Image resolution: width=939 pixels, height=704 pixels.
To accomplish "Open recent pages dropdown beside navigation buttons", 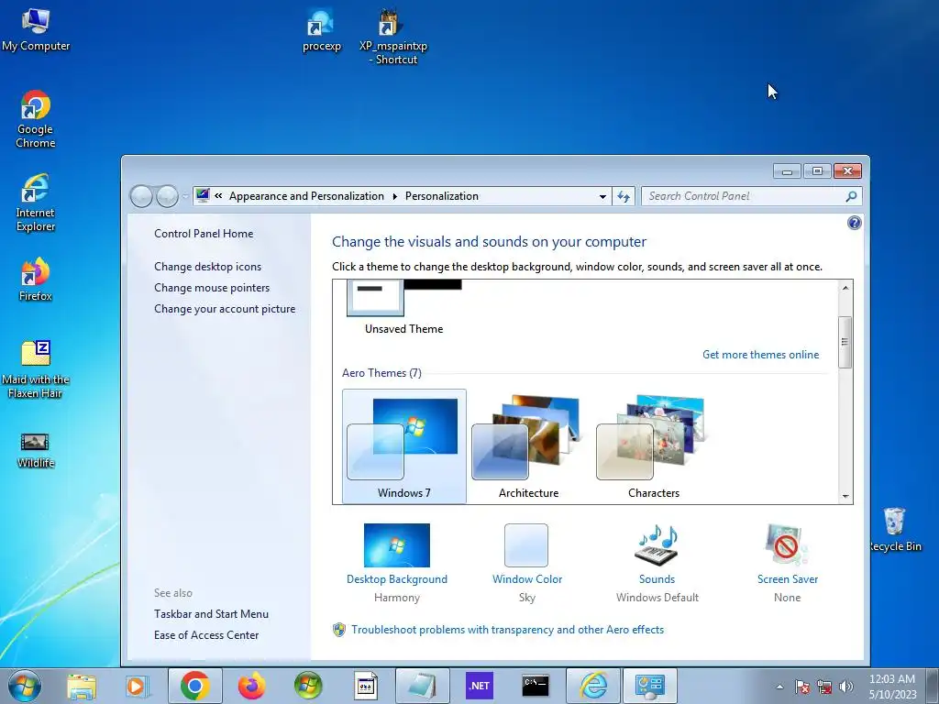I will 185,196.
